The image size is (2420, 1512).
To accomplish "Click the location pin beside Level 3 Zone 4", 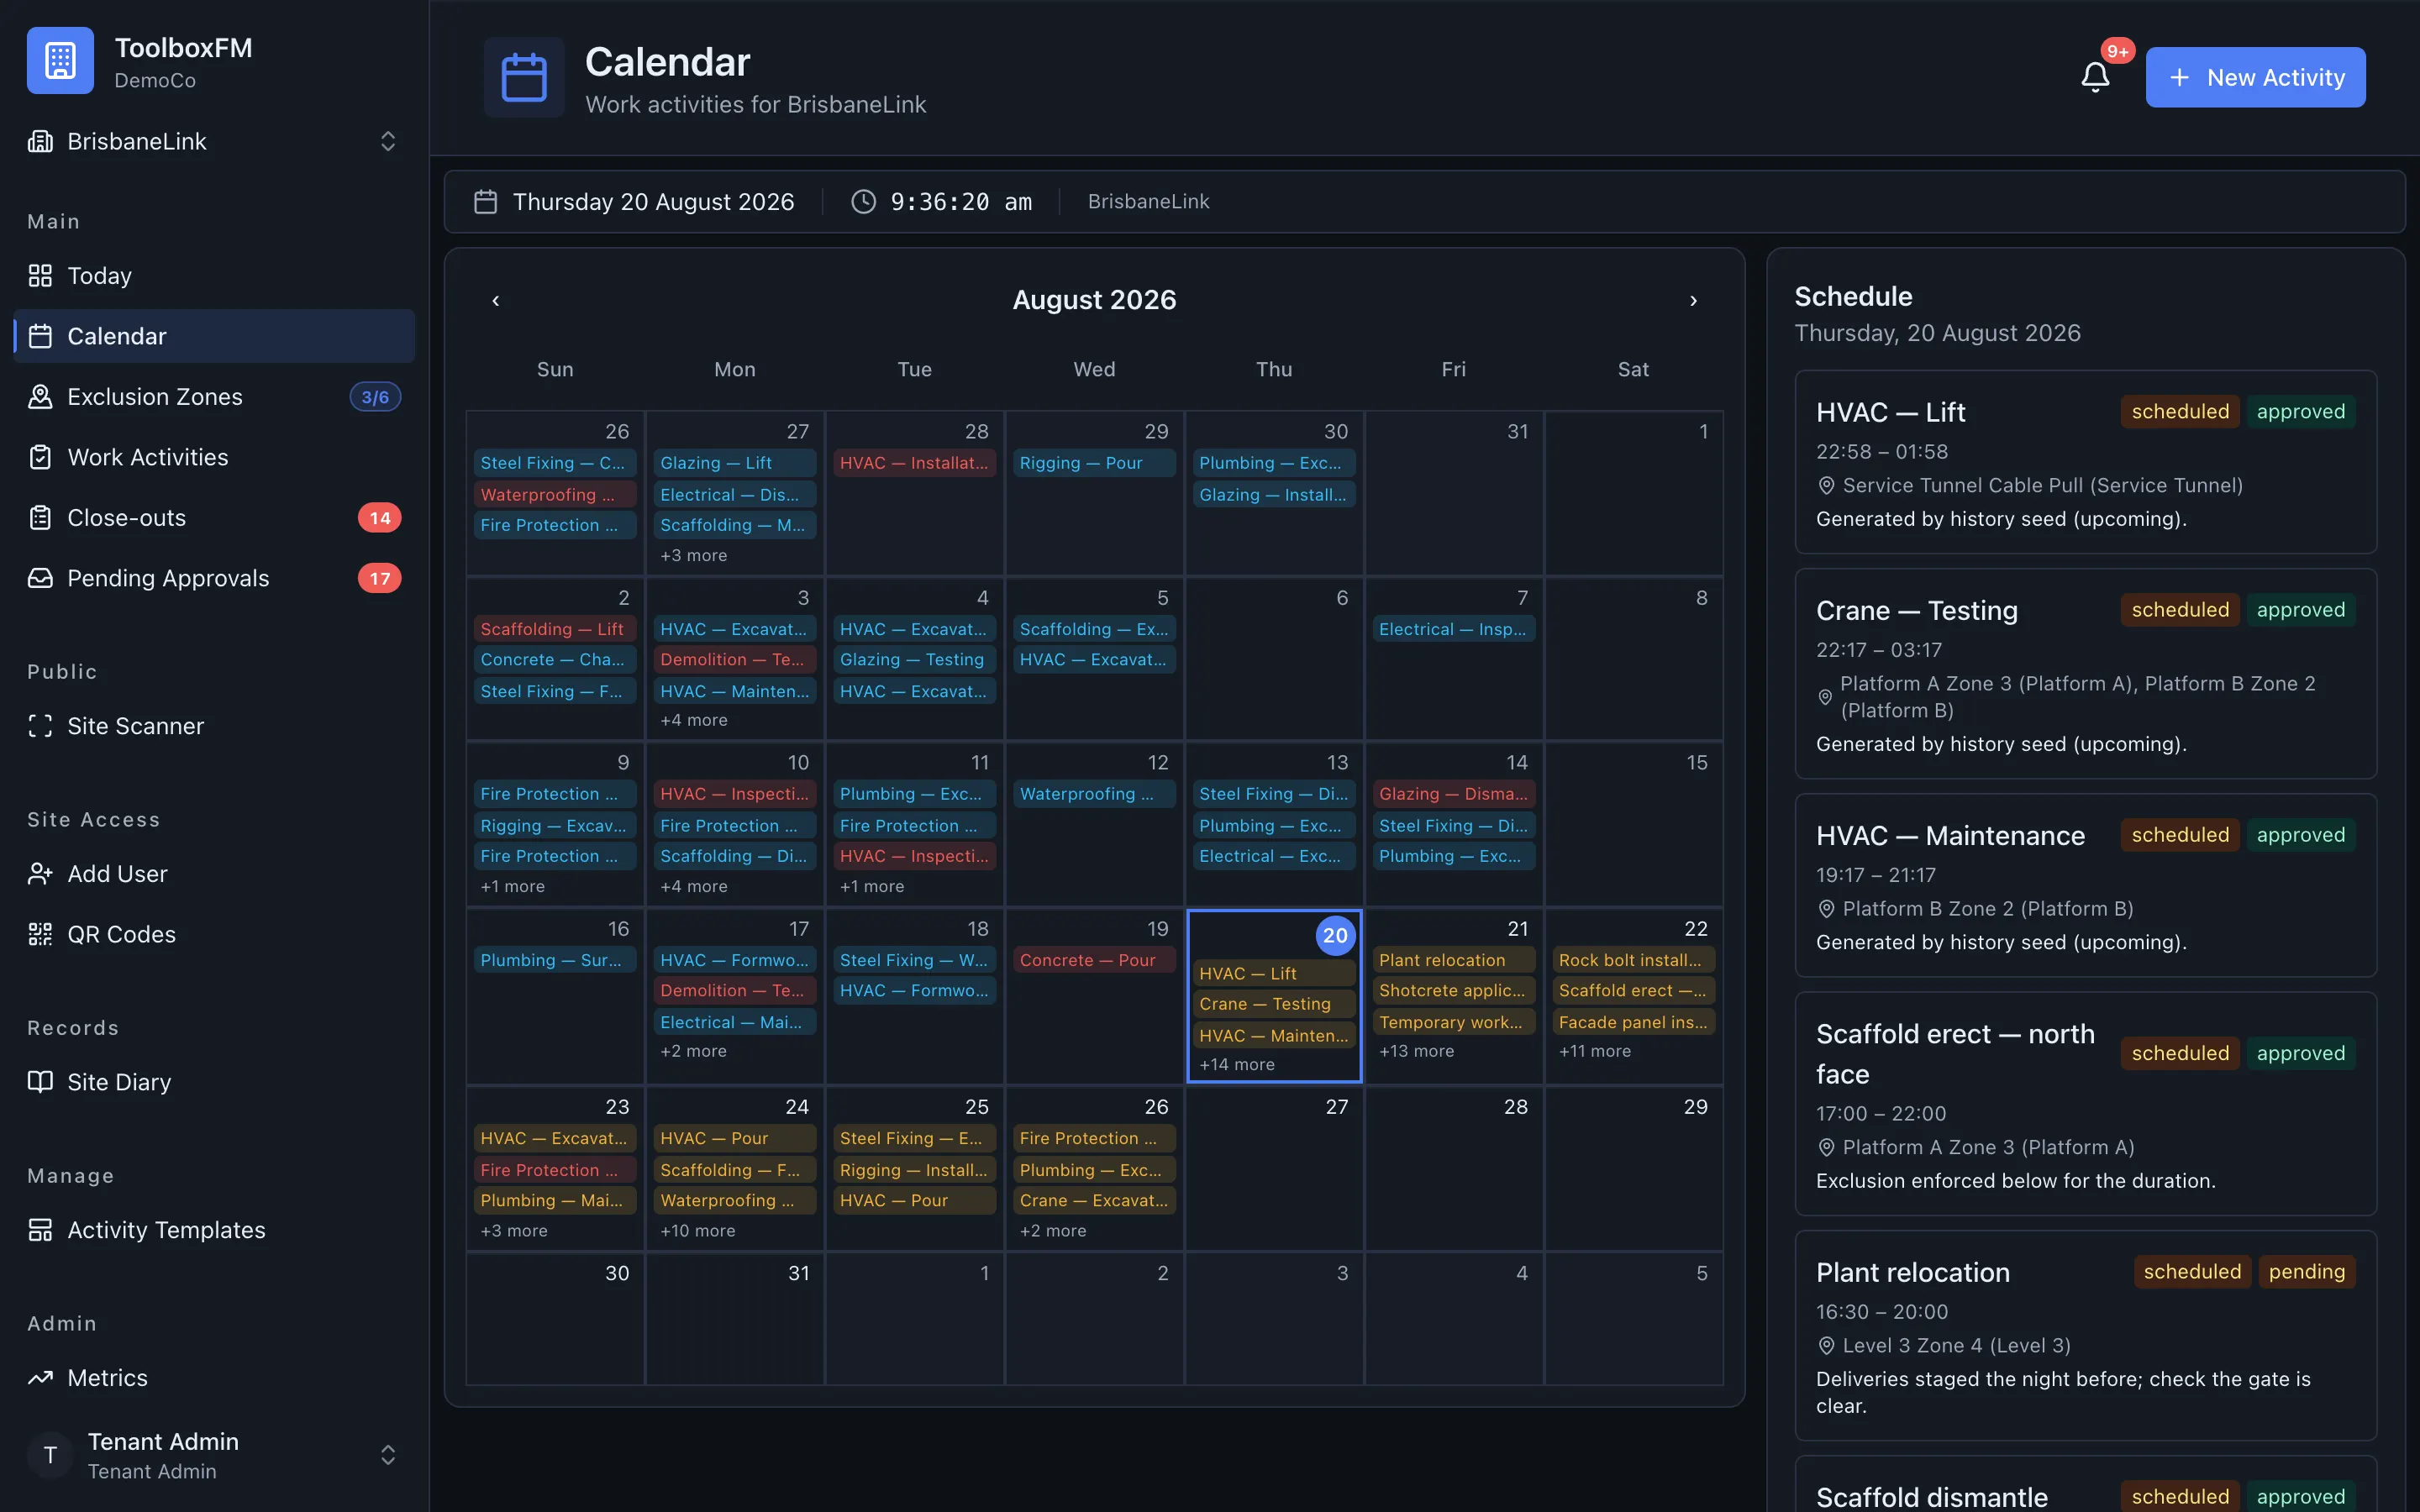I will [1825, 1346].
